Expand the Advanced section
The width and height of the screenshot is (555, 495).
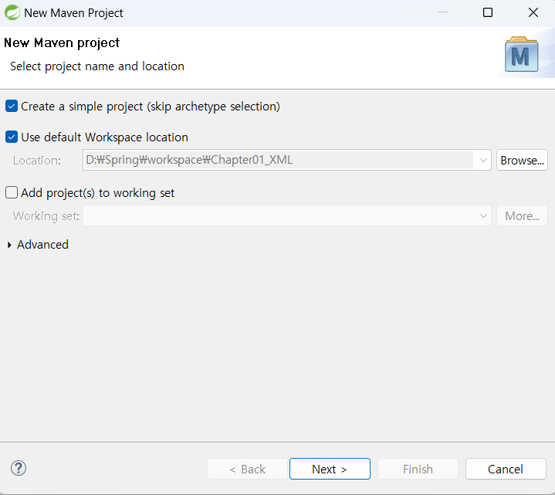tap(9, 245)
